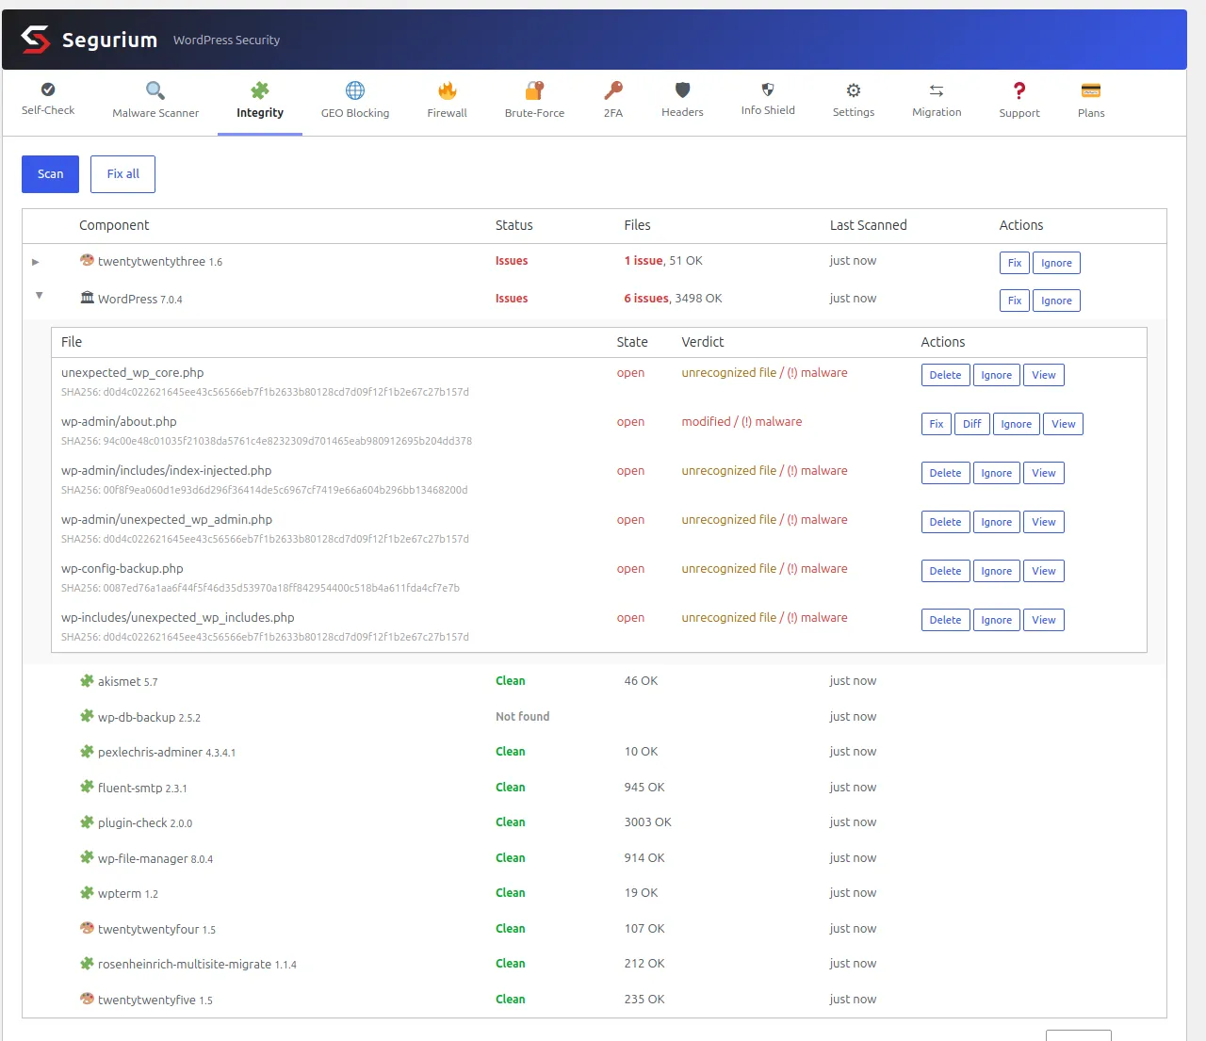1206x1041 pixels.
Task: Expand the twentytwentythree component row
Action: pyautogui.click(x=36, y=262)
